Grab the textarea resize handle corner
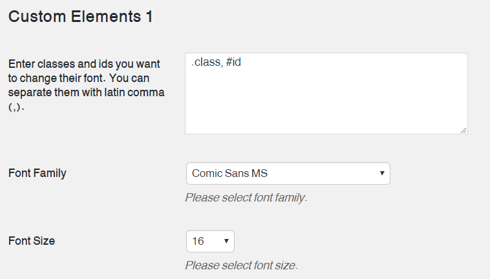Viewport: 490px width, 279px height. (463, 130)
